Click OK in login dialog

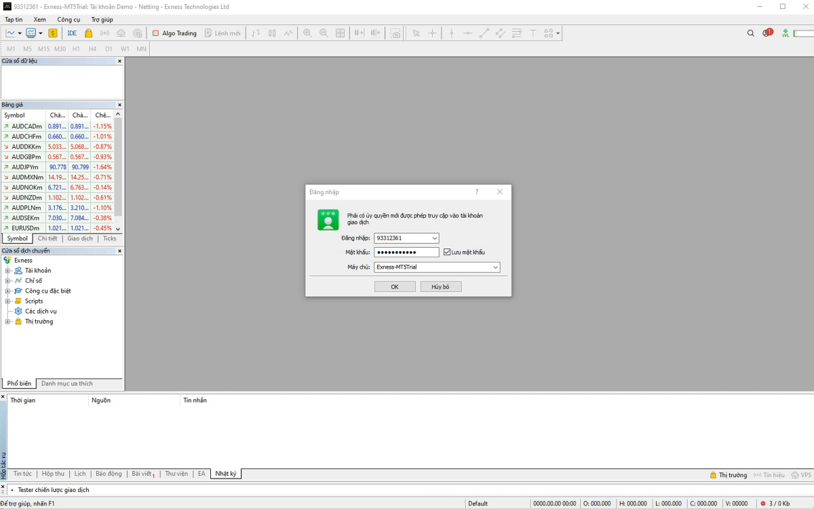pyautogui.click(x=395, y=287)
